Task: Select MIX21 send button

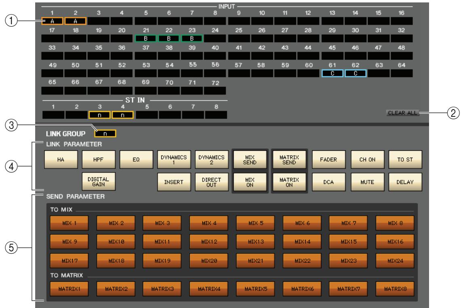Action: click(x=256, y=261)
